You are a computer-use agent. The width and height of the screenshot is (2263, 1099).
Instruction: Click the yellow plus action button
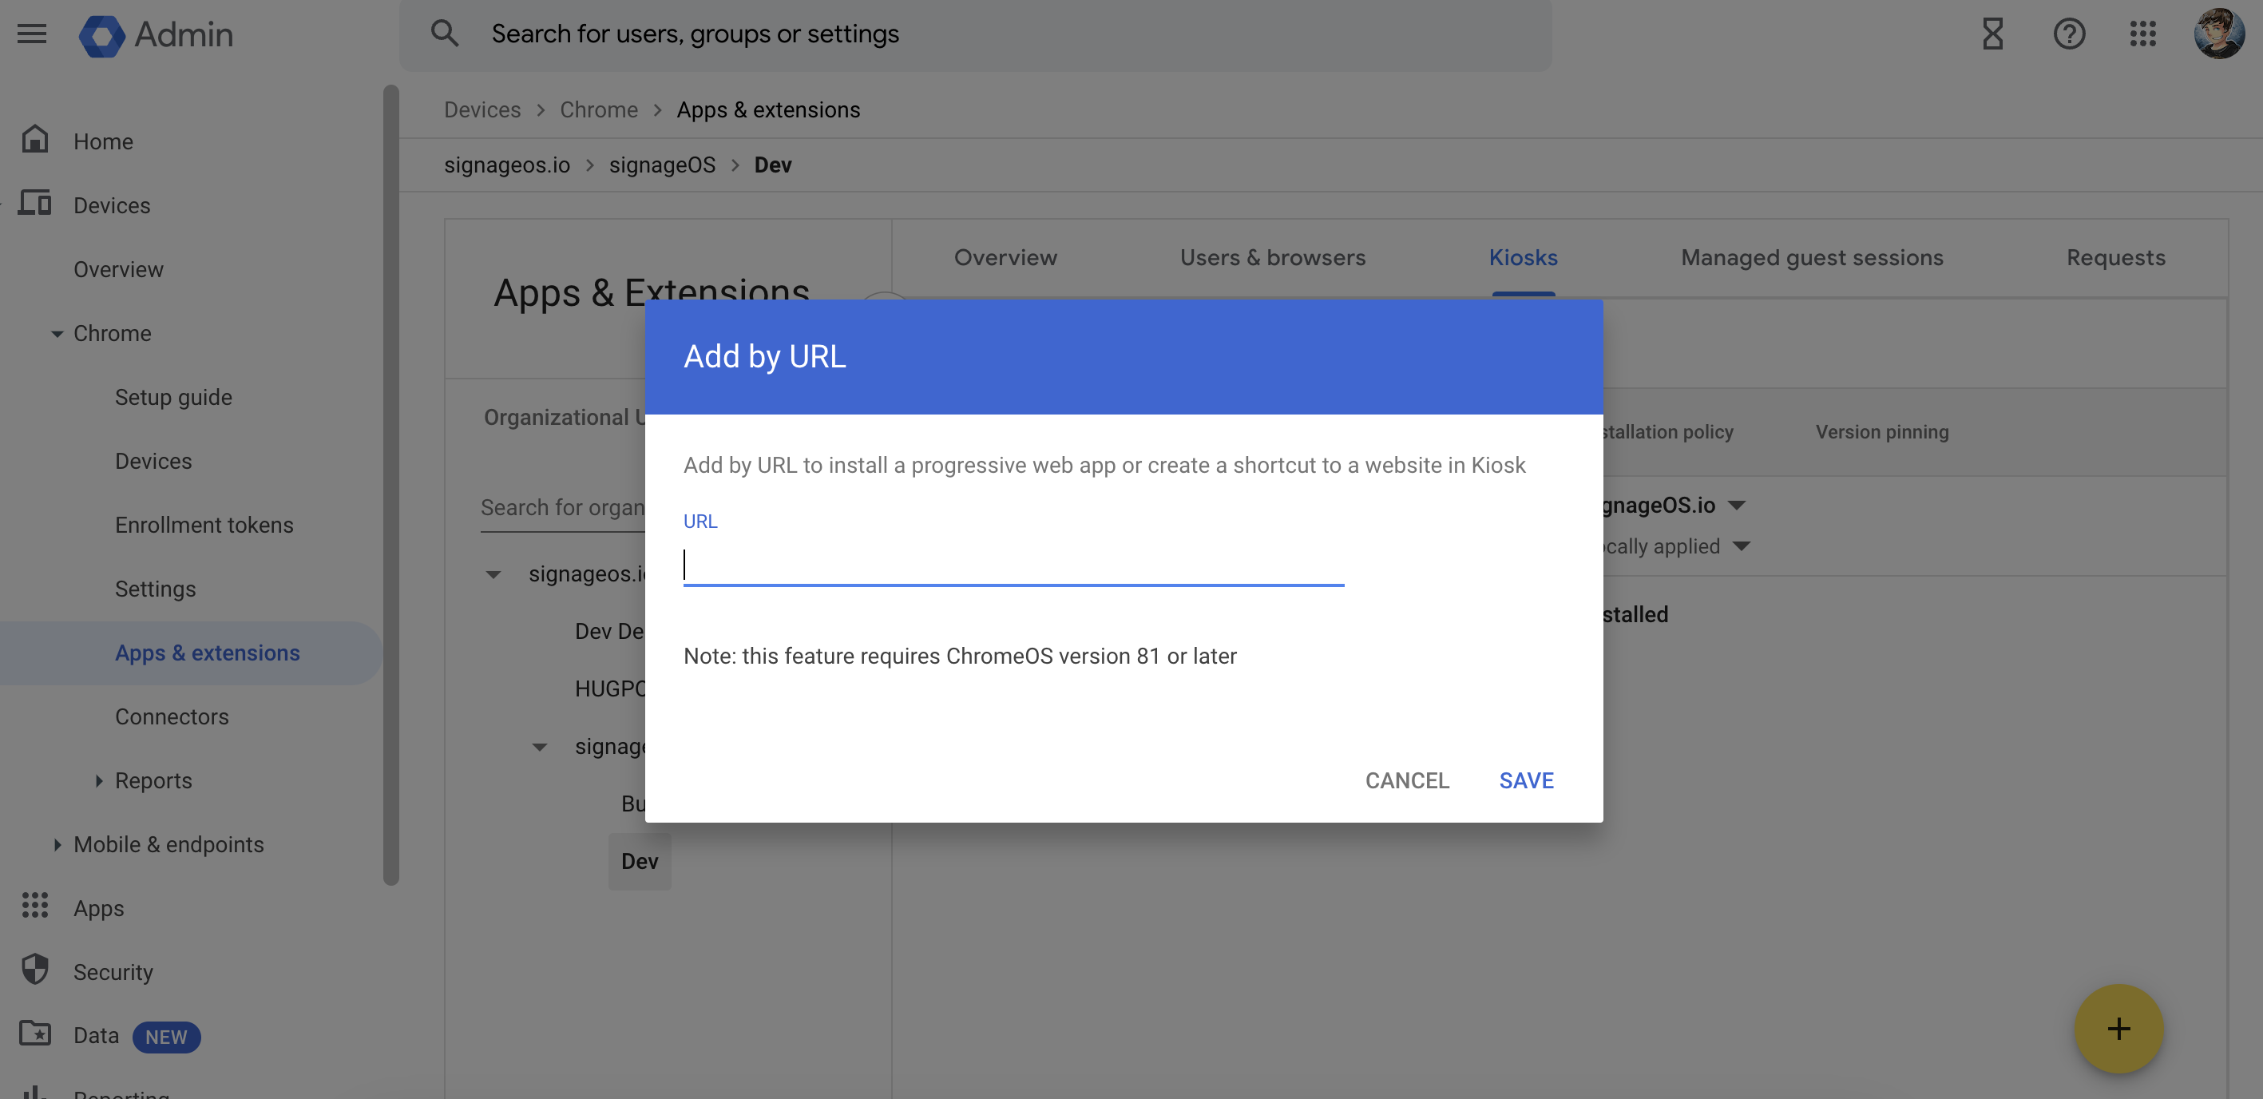click(2119, 1029)
